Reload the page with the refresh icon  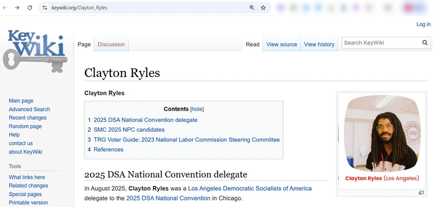click(30, 8)
